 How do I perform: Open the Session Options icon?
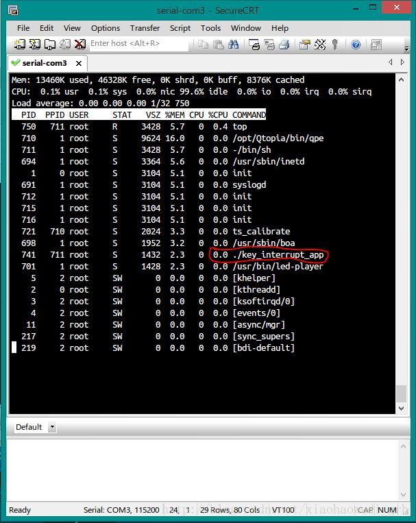[x=304, y=44]
